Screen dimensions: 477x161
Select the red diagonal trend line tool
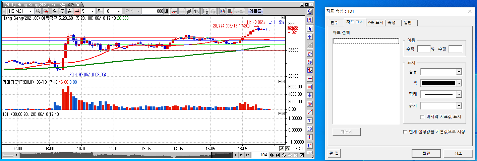[310, 112]
